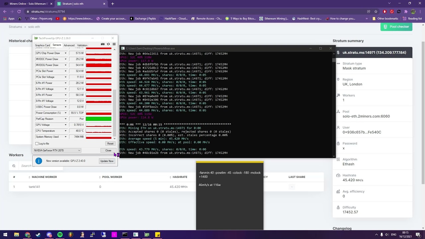Open the Ethereum Mining bookmark
Viewport: 425px width, 239px height.
tap(274, 19)
